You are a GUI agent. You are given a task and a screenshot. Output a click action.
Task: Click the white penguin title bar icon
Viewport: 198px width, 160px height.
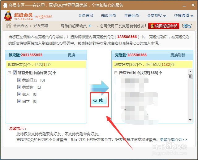(5, 5)
